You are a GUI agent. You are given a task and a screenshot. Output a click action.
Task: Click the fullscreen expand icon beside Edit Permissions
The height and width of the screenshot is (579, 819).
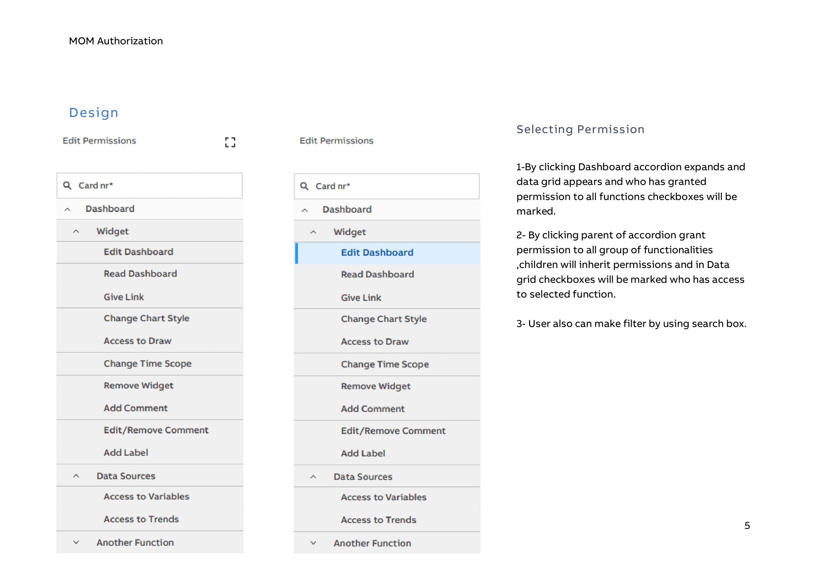230,142
